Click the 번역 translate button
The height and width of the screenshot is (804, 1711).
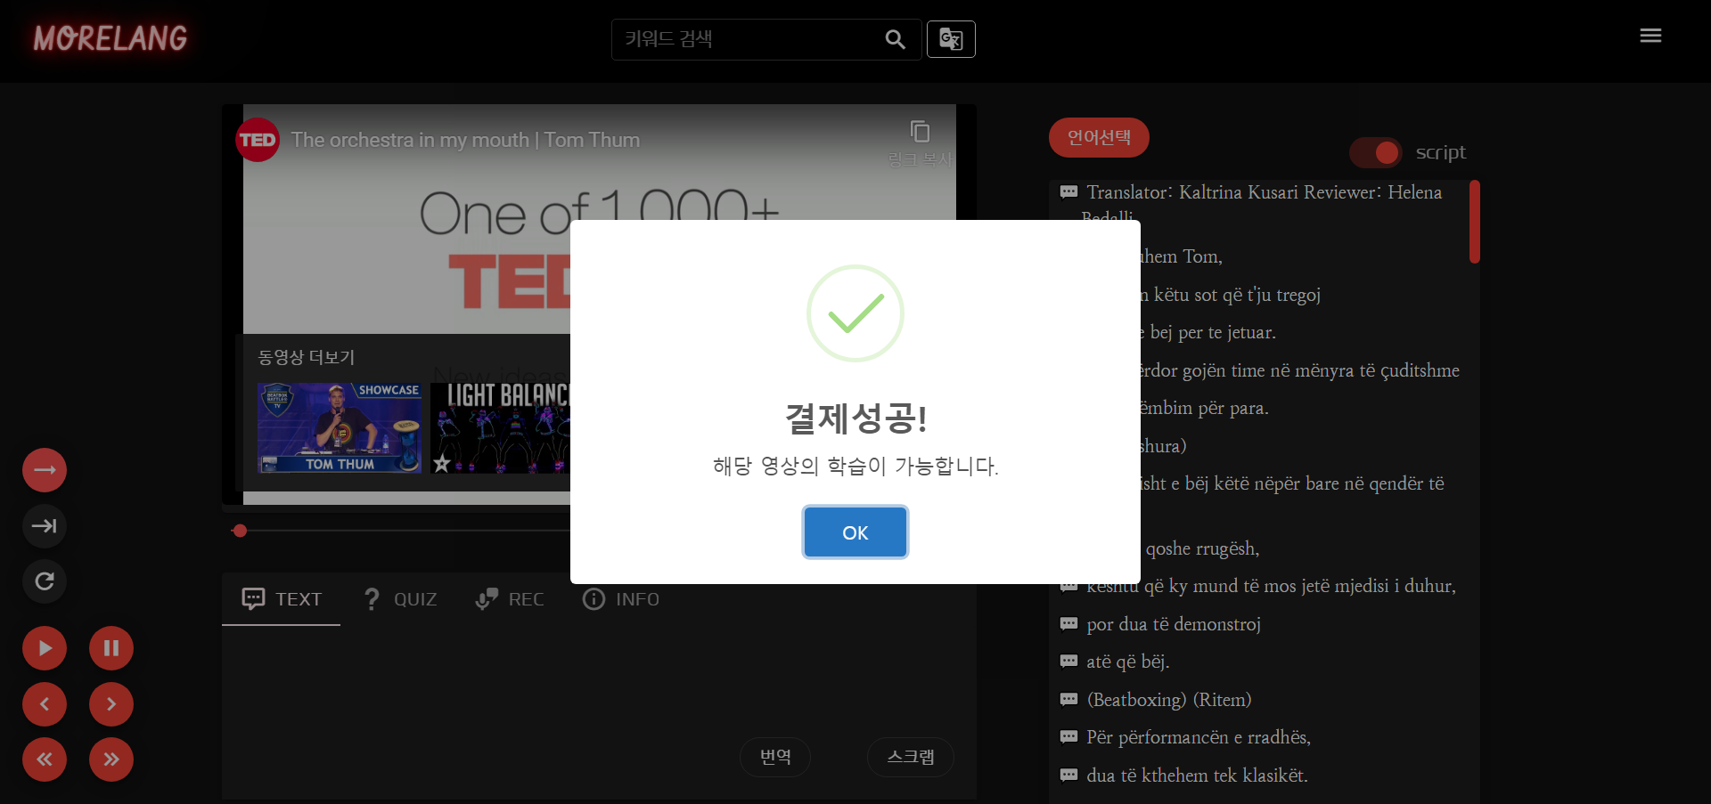[x=775, y=757]
